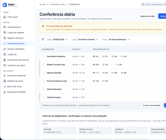Click the Espelho de ponto file icon

coord(4,81)
